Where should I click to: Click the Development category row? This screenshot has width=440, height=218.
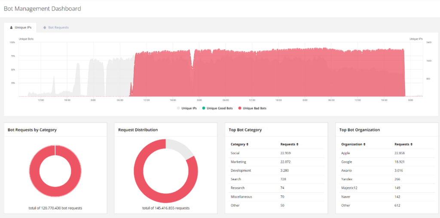pos(241,170)
